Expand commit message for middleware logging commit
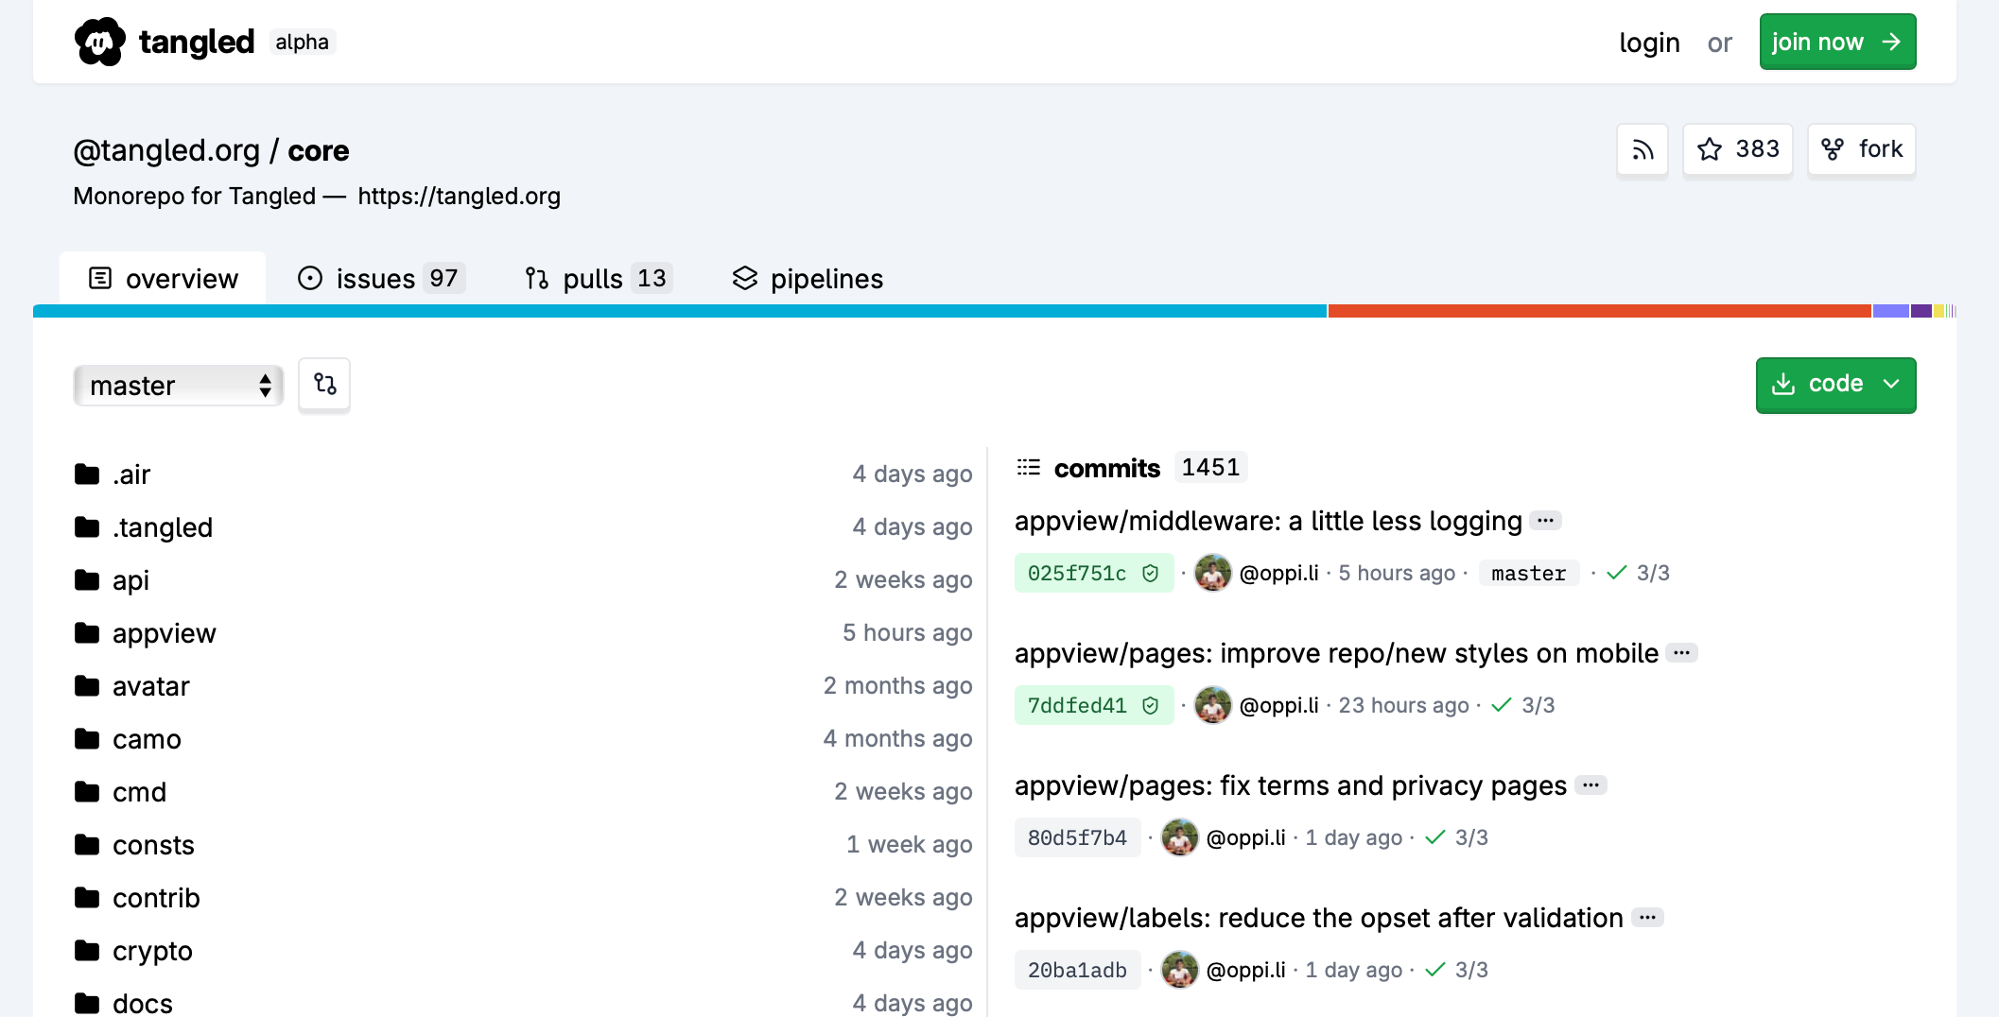Viewport: 1999px width, 1017px height. [1545, 521]
